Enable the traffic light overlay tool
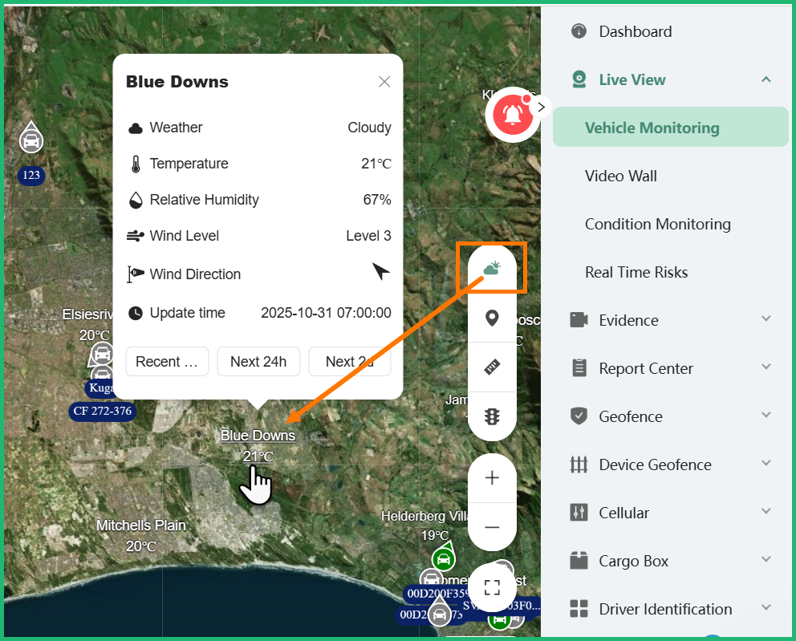Screen dimensions: 796x641 [x=492, y=417]
